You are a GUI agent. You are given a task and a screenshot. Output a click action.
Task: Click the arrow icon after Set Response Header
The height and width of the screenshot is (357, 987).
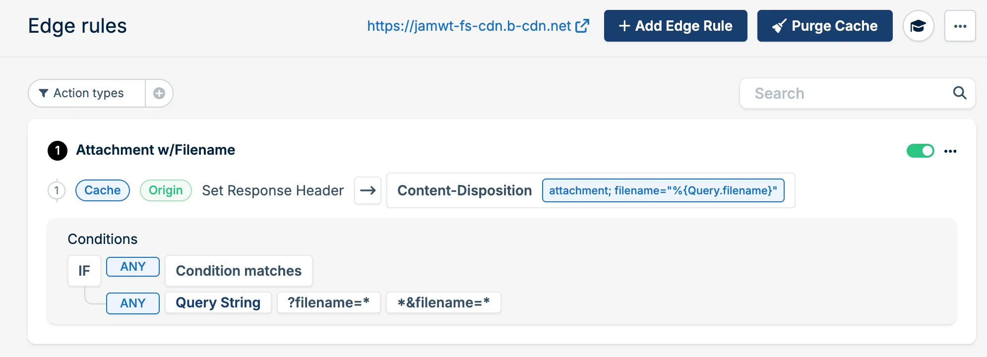coord(368,190)
